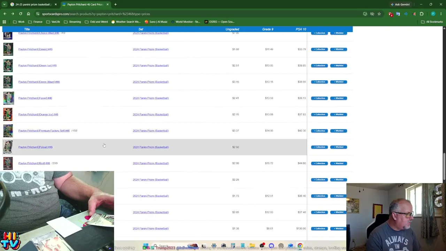Open Settings gear in the taskbar

point(214,246)
